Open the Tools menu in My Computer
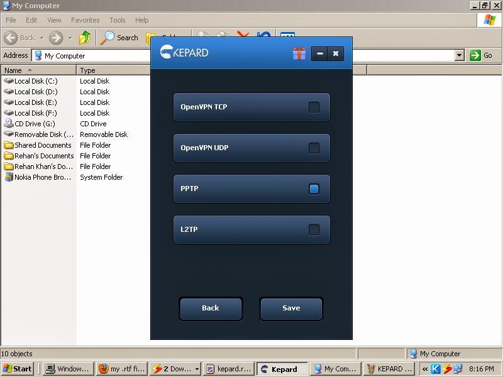This screenshot has height=377, width=503. pyautogui.click(x=118, y=20)
